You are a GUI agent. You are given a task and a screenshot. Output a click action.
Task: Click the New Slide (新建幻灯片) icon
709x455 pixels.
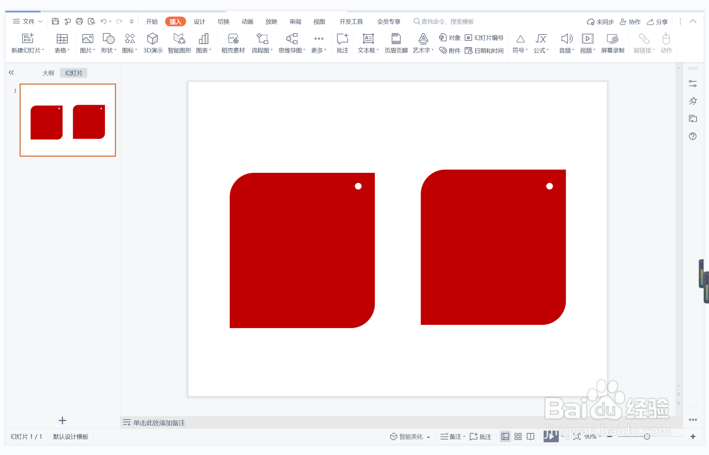(x=28, y=39)
